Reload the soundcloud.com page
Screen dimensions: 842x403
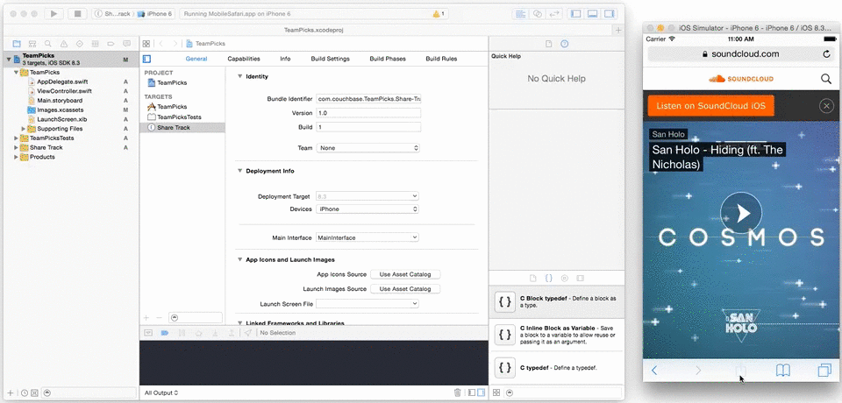pos(826,53)
